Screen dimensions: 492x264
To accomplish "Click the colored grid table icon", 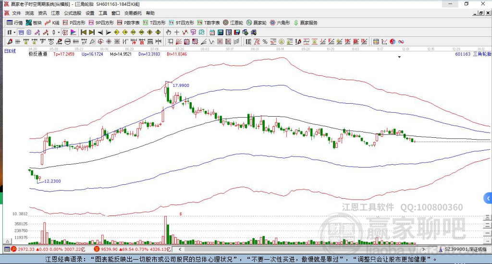I will [x=376, y=42].
